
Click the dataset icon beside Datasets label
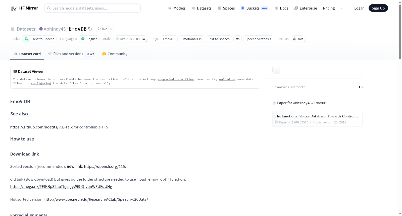coord(13,29)
